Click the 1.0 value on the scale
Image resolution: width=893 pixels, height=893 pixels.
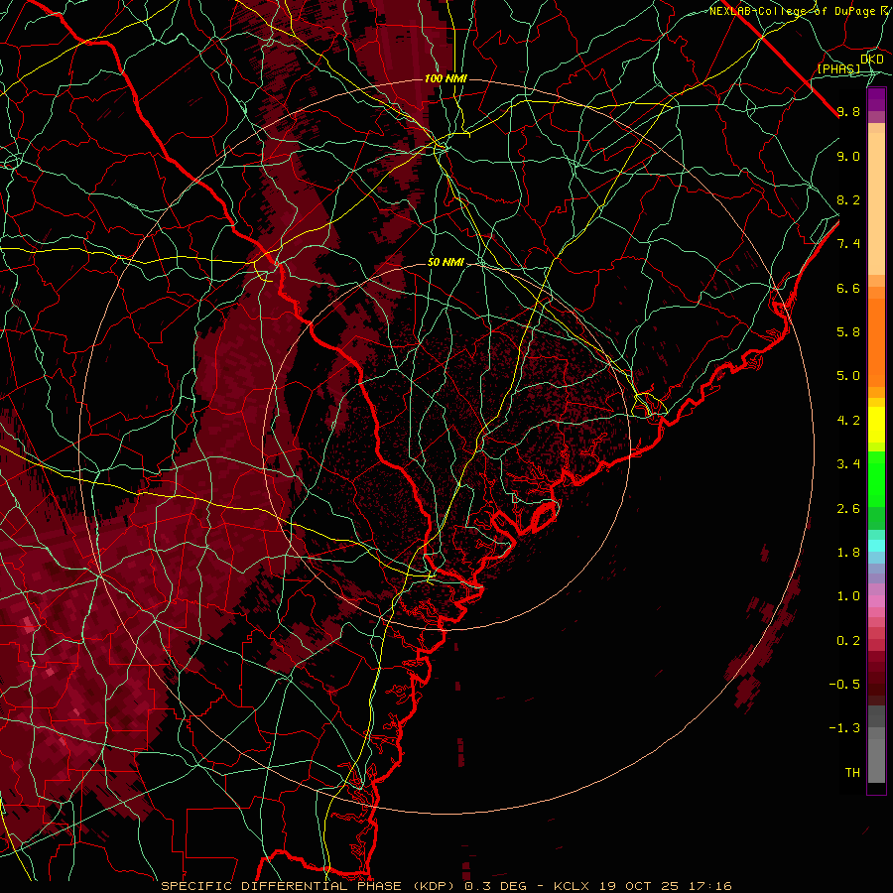pos(848,596)
